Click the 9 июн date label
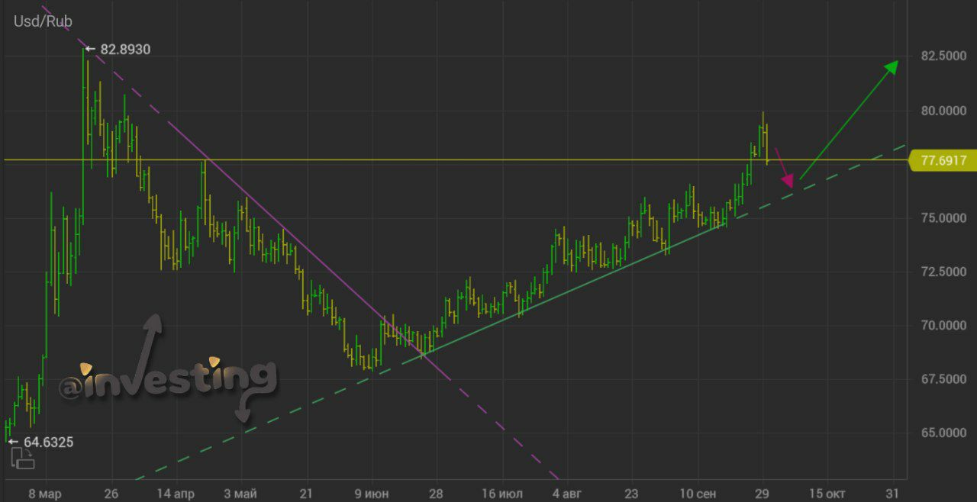The height and width of the screenshot is (502, 977). click(372, 494)
